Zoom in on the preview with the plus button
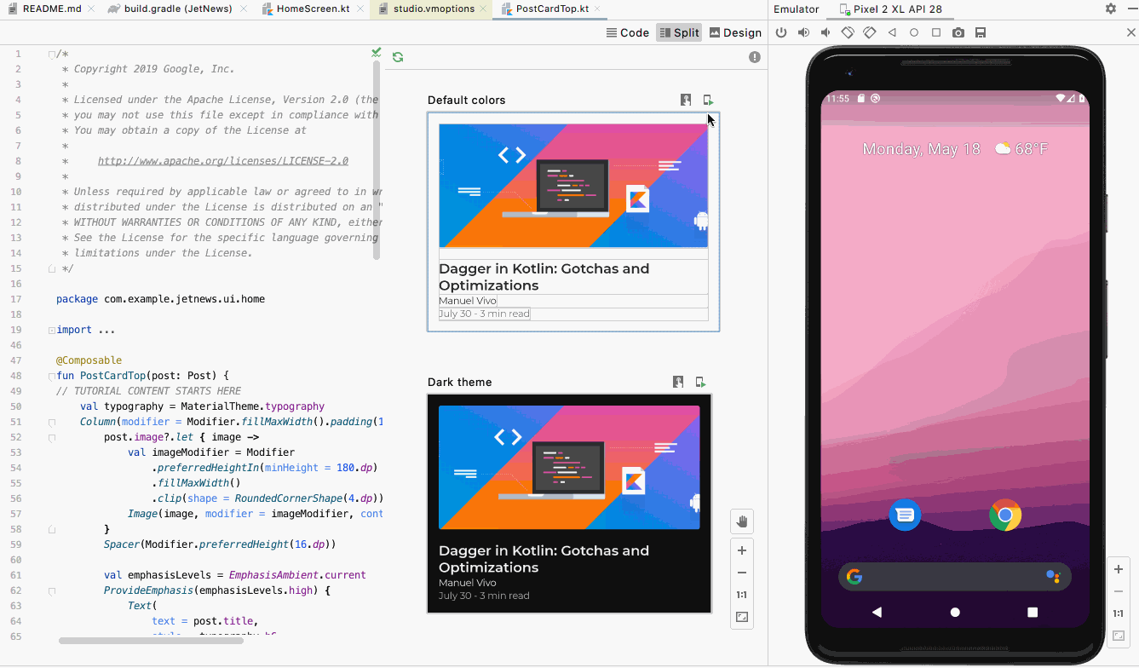1139x668 pixels. click(741, 550)
